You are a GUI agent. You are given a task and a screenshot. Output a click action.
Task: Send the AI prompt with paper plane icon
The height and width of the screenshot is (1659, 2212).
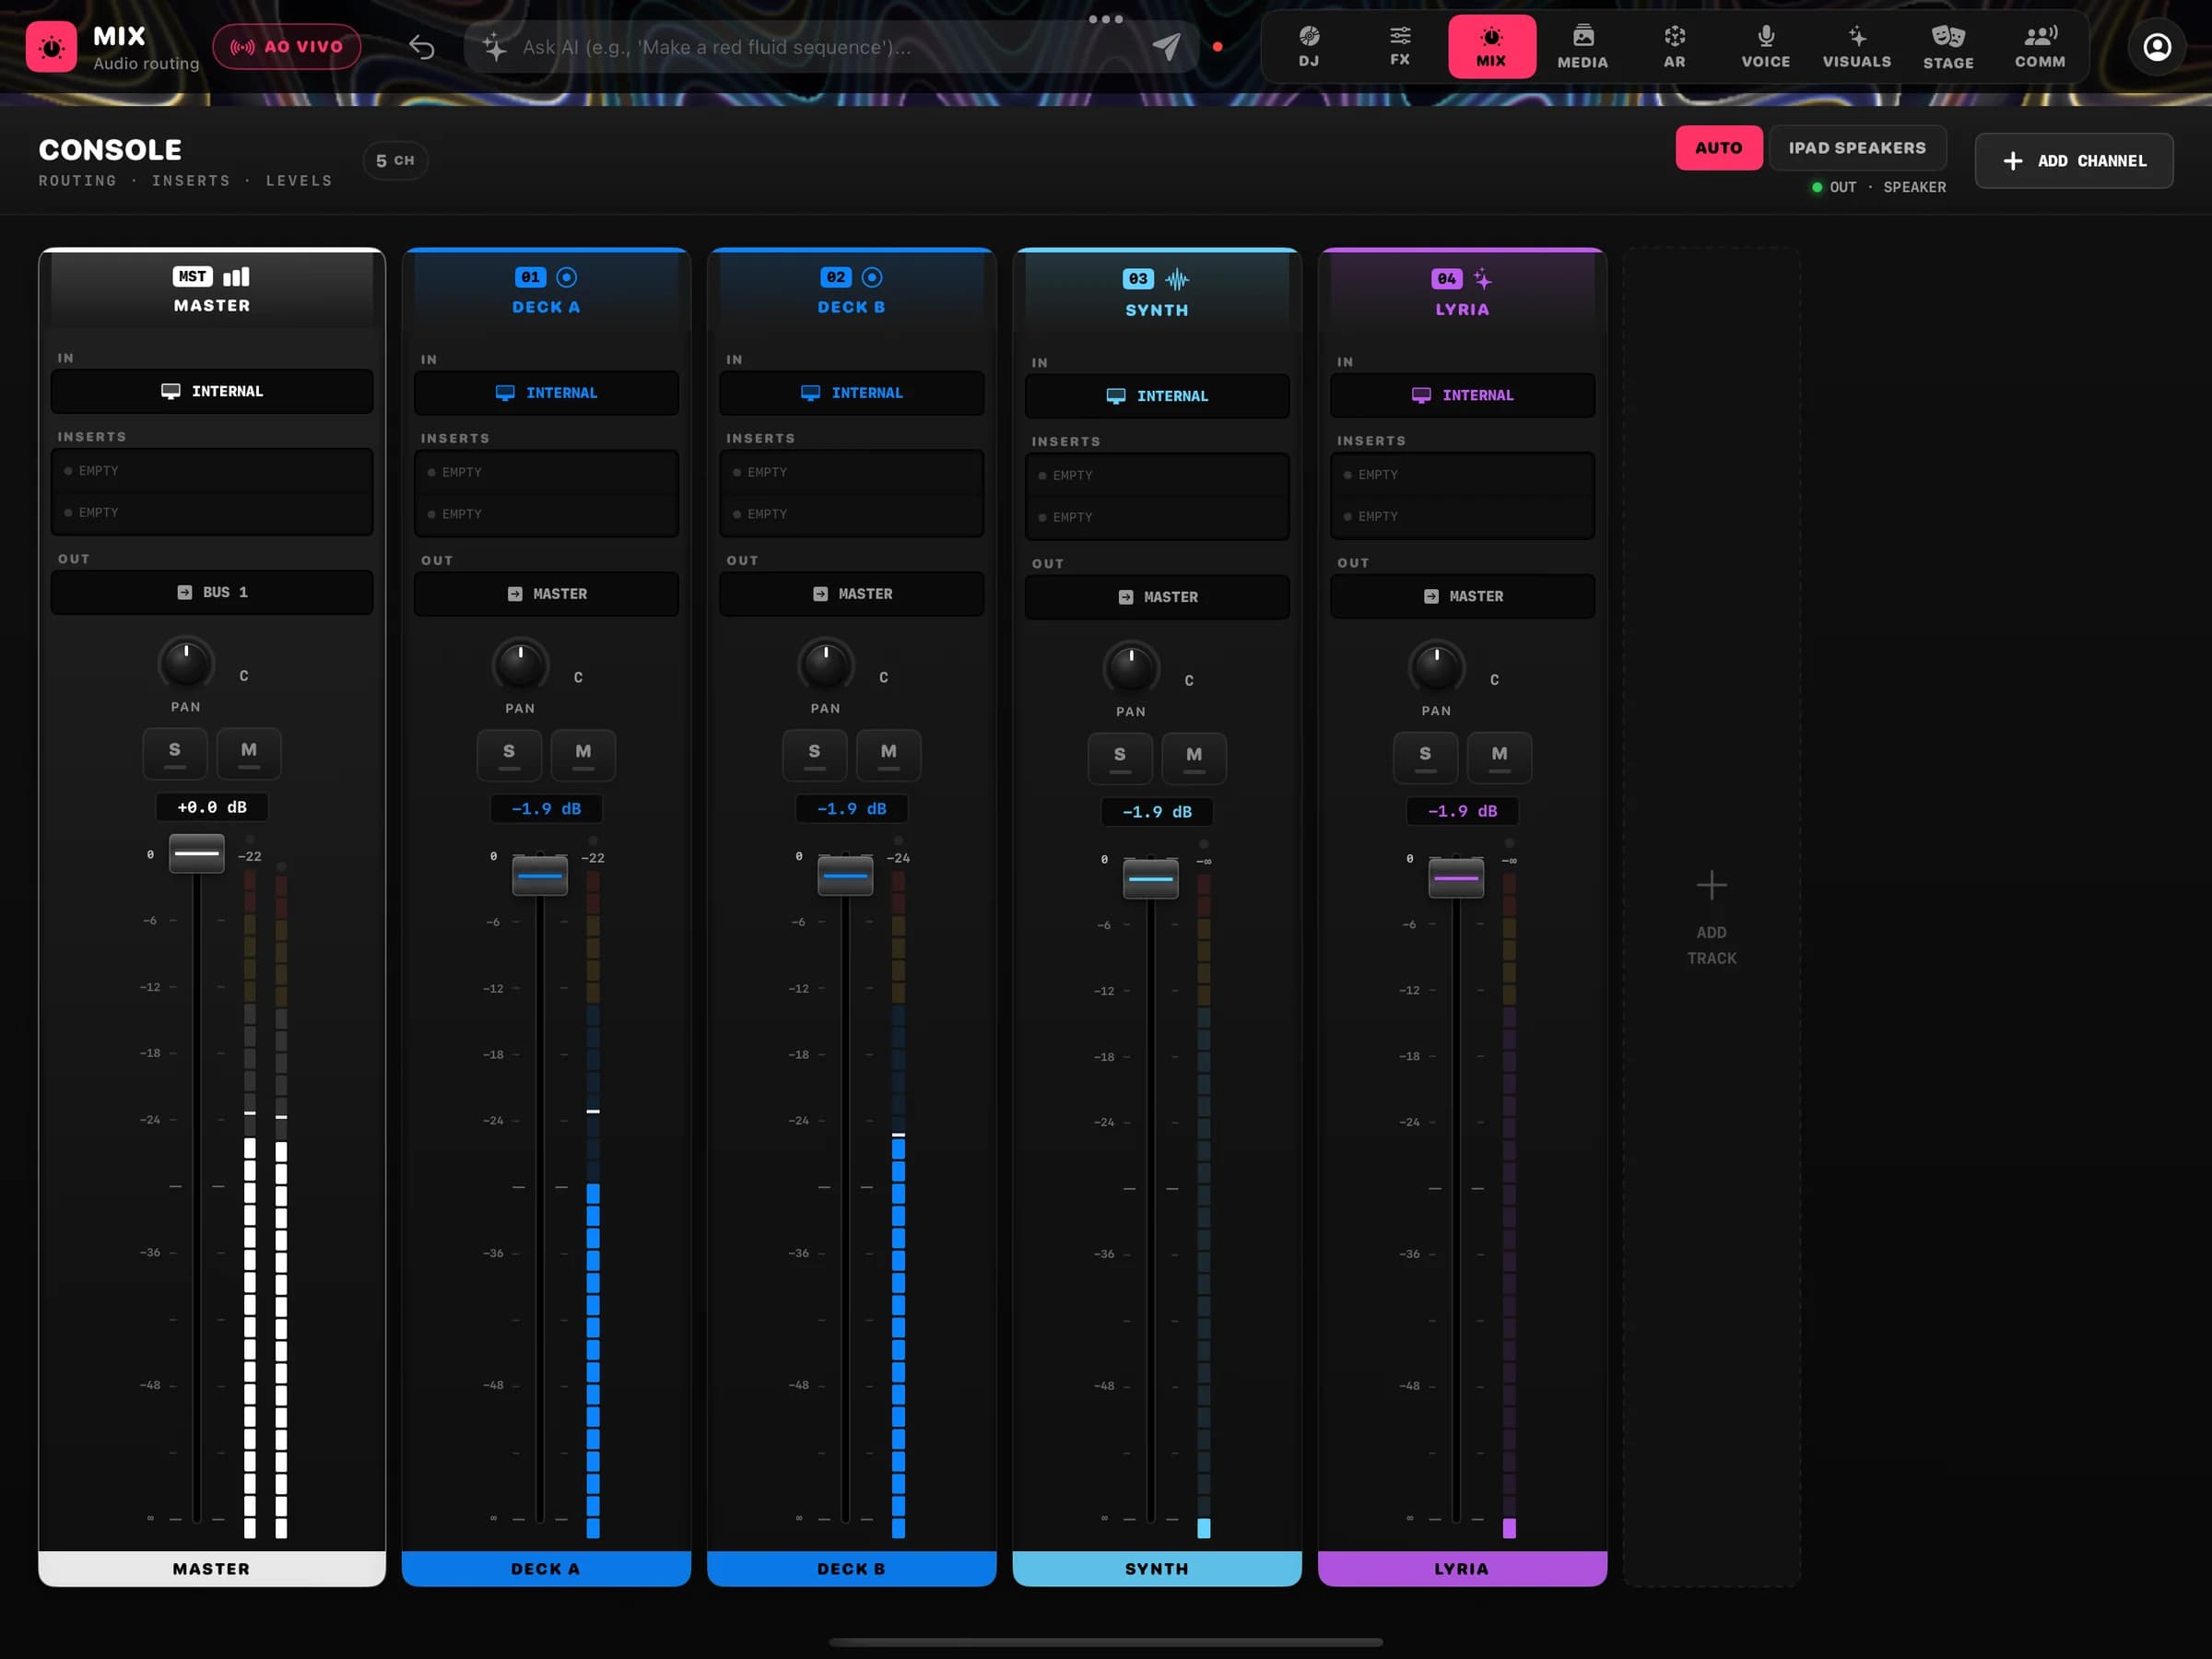click(x=1166, y=46)
